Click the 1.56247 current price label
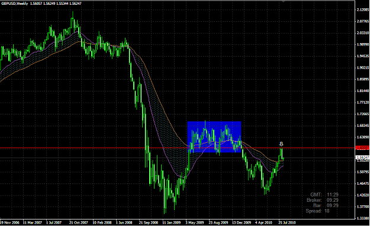The height and width of the screenshot is (226, 370). click(362, 157)
